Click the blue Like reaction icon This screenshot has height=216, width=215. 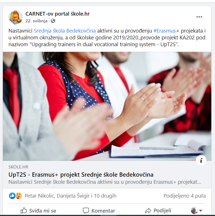12,196
